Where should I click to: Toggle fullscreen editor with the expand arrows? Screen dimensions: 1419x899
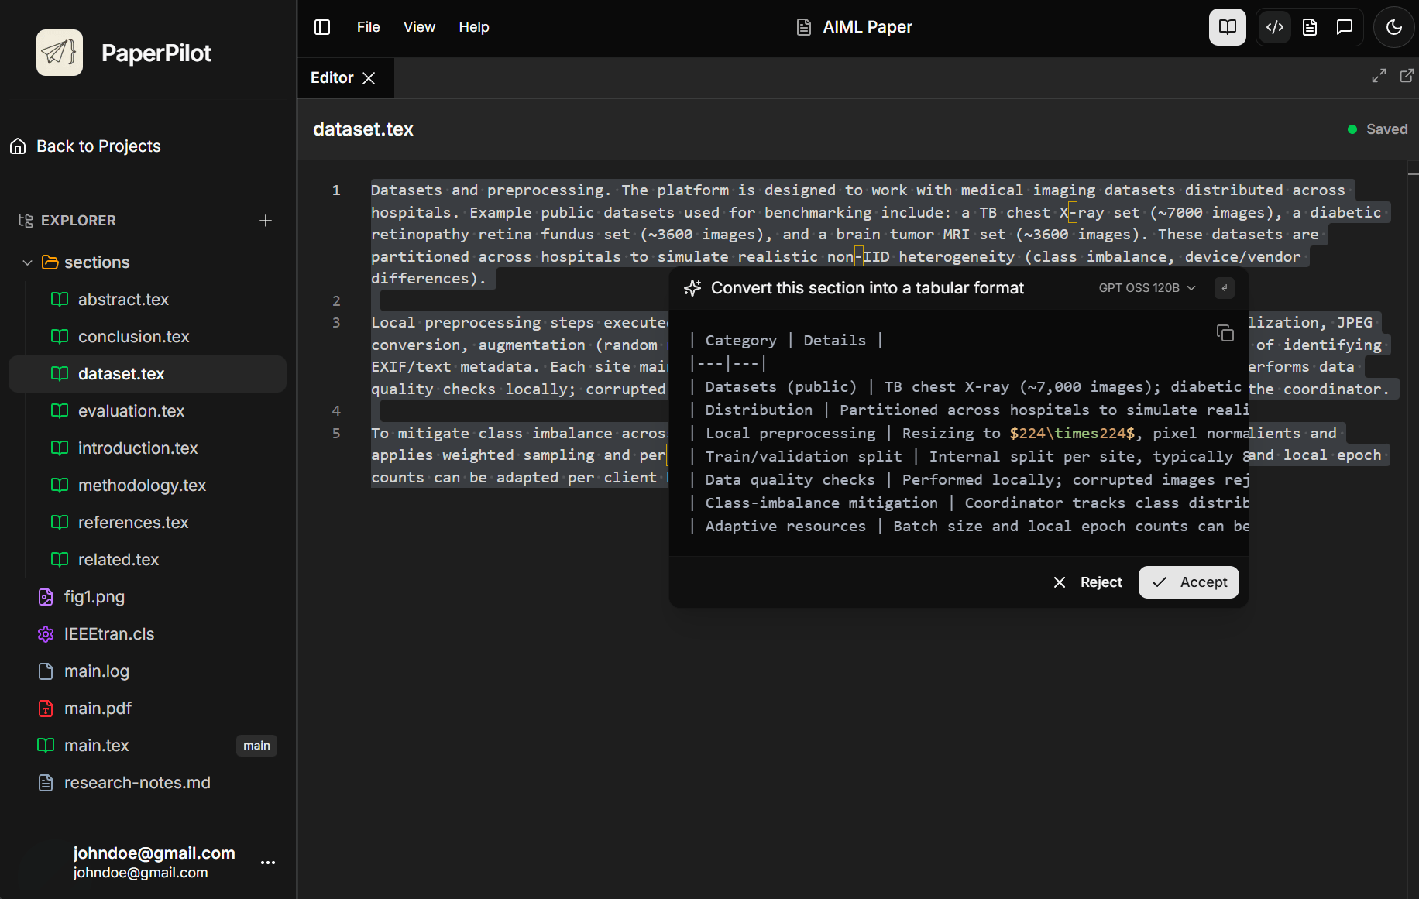1379,75
